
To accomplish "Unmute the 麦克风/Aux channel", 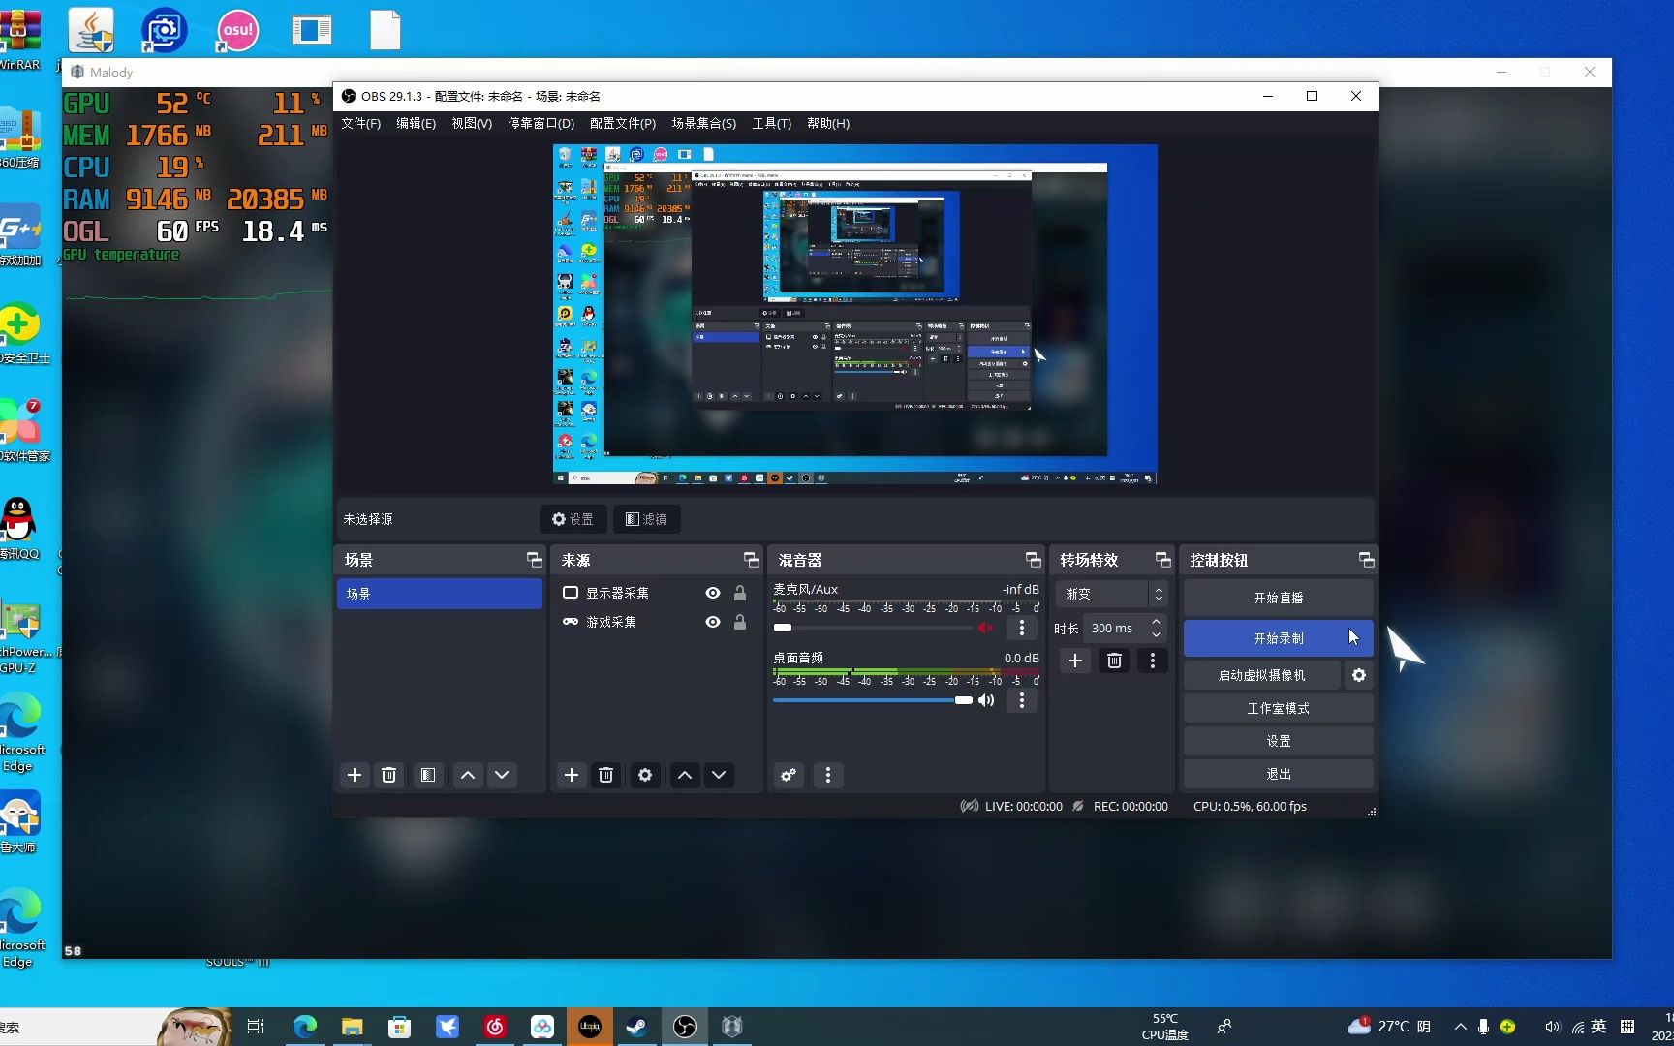I will [x=986, y=628].
